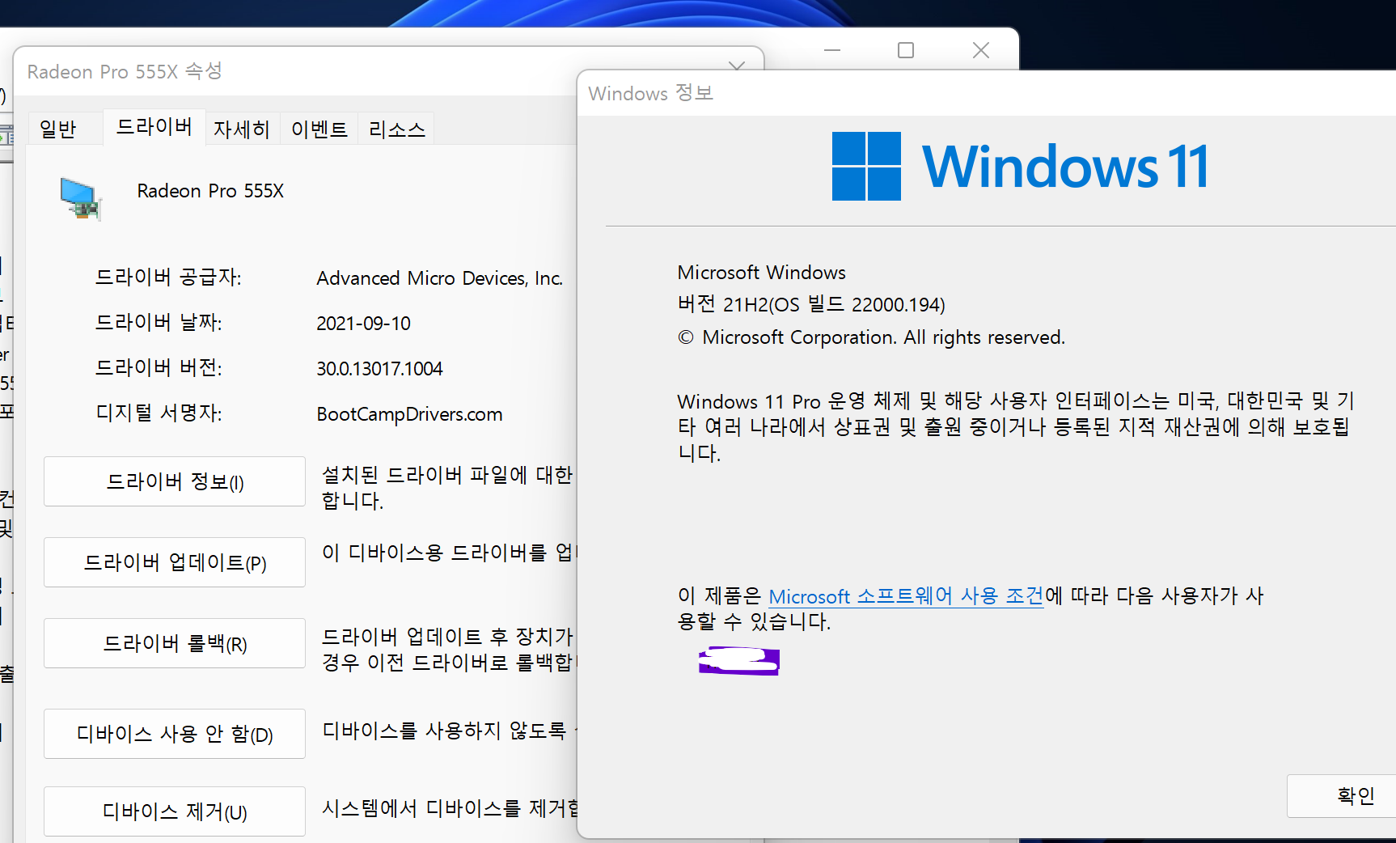Click version text 버전 21H2(OS 빌드 22000.194)

click(x=811, y=304)
